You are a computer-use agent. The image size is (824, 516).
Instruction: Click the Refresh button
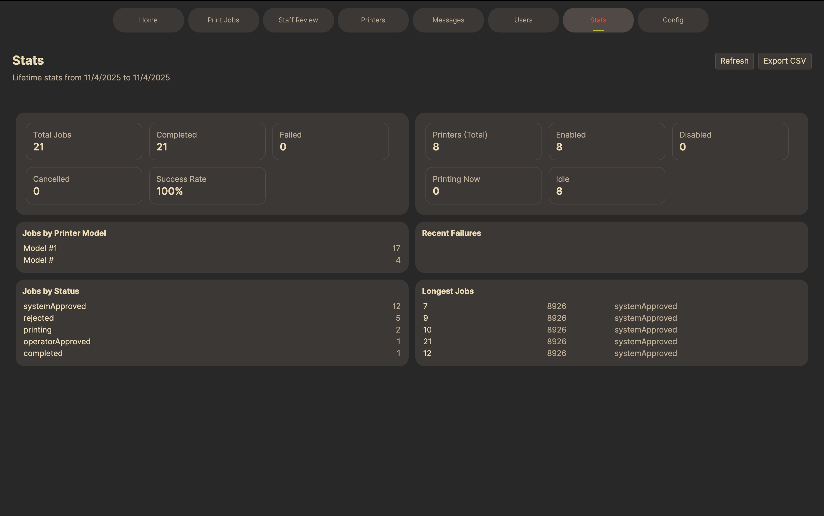tap(734, 61)
